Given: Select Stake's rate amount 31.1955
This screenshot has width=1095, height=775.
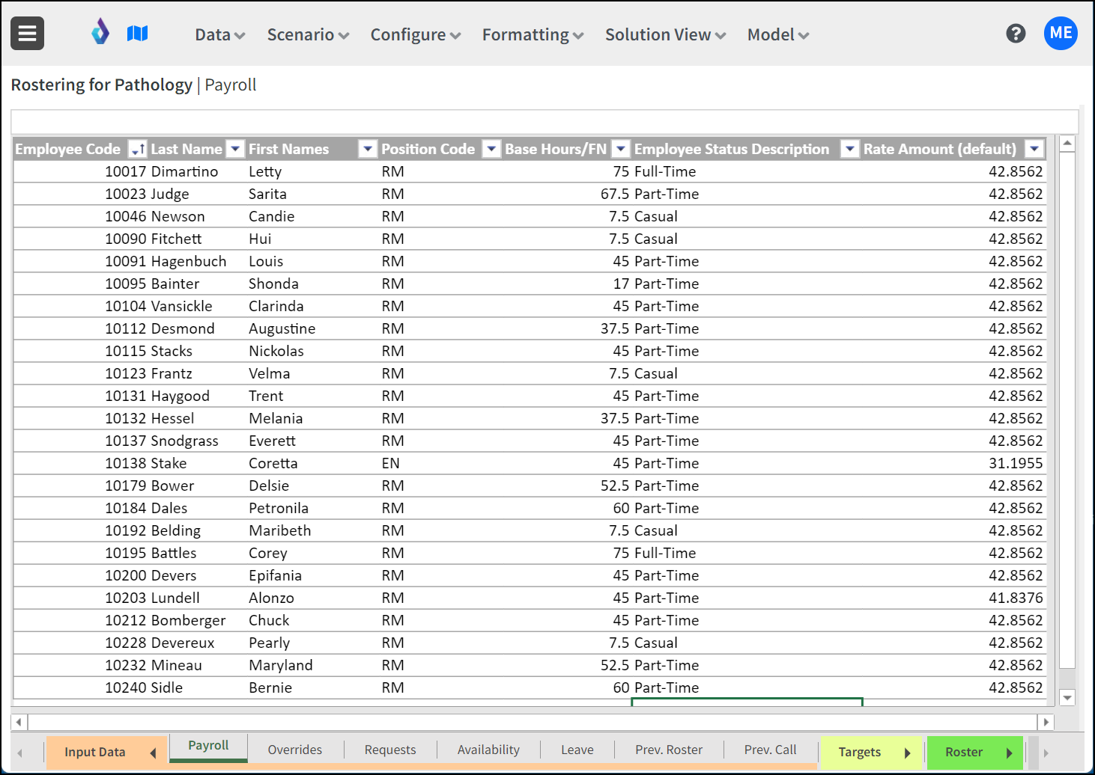Looking at the screenshot, I should tap(953, 463).
